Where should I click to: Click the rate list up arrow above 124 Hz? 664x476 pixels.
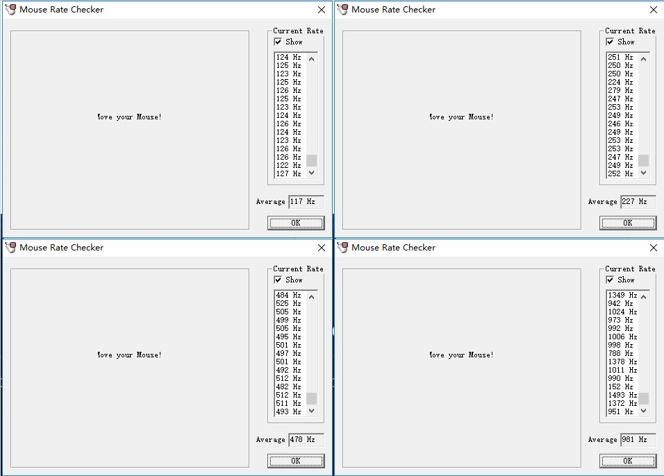[312, 59]
